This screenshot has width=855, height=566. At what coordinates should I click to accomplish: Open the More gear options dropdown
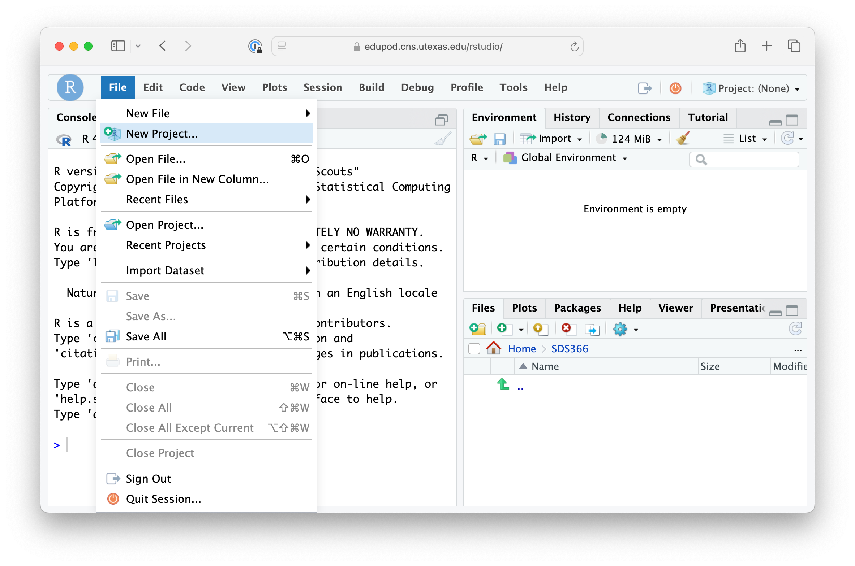click(x=626, y=329)
